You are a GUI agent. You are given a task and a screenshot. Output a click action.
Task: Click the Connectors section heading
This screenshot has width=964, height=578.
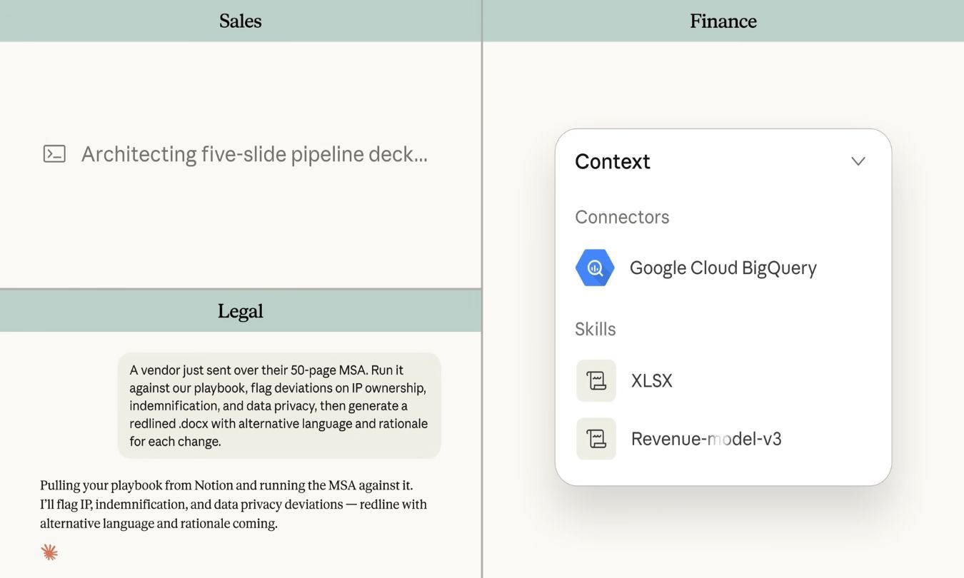pos(622,217)
